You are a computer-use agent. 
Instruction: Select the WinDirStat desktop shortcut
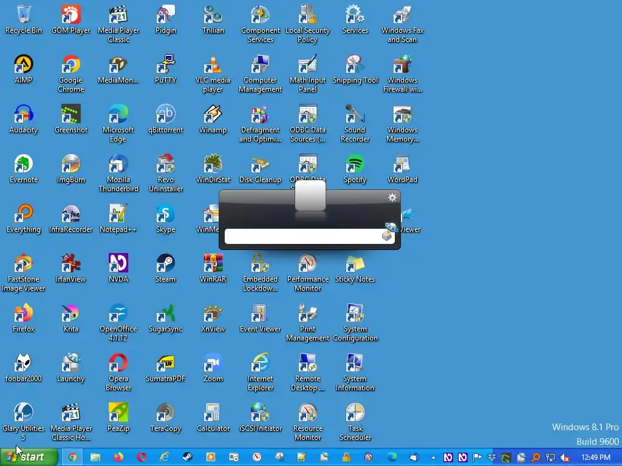213,169
